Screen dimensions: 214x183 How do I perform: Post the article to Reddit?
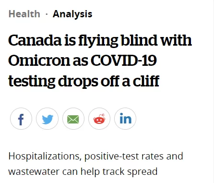click(99, 119)
